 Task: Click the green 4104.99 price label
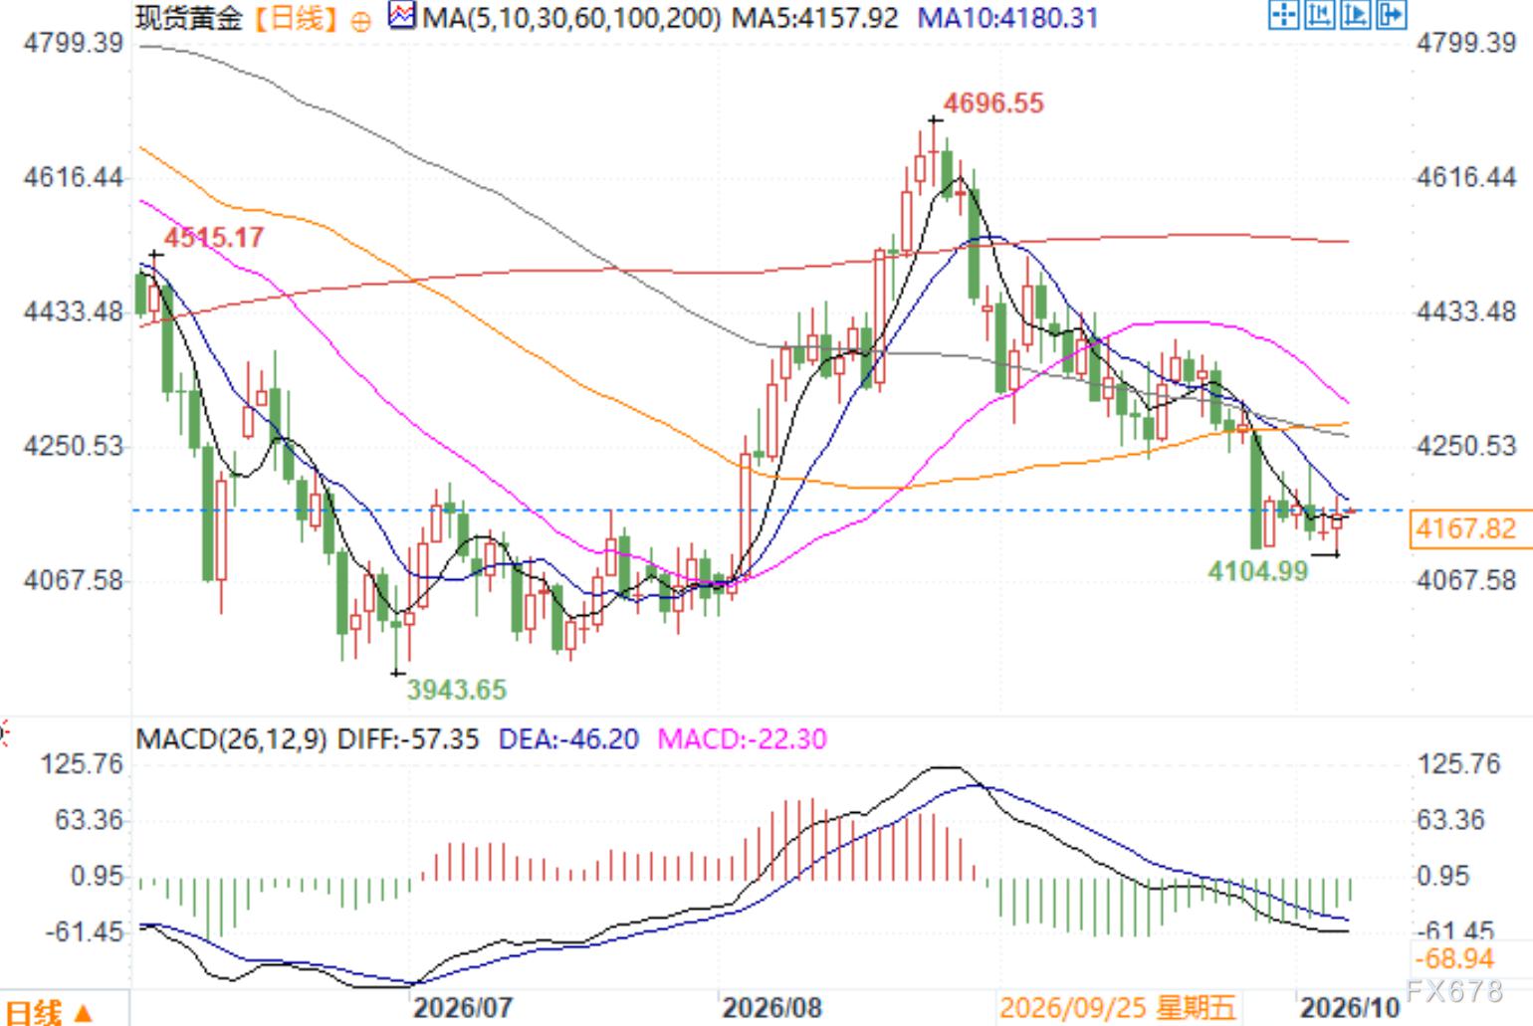1257,570
